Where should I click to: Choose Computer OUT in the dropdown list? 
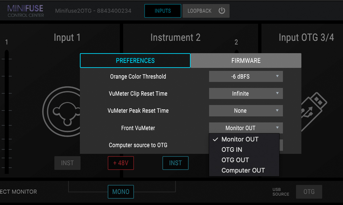click(243, 171)
